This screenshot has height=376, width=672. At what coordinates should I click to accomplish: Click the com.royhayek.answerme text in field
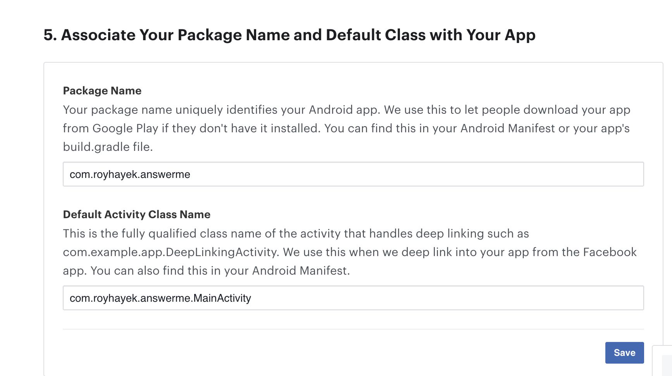tap(130, 174)
